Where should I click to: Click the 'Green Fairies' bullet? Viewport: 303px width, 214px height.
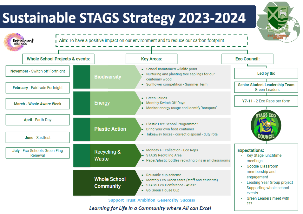tap(156, 98)
